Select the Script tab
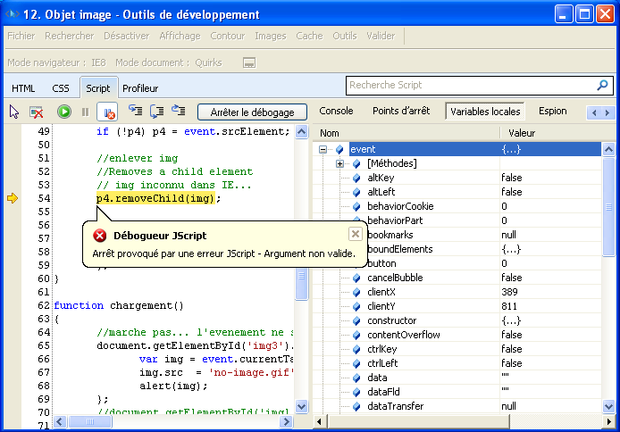The image size is (620, 432). (x=98, y=88)
